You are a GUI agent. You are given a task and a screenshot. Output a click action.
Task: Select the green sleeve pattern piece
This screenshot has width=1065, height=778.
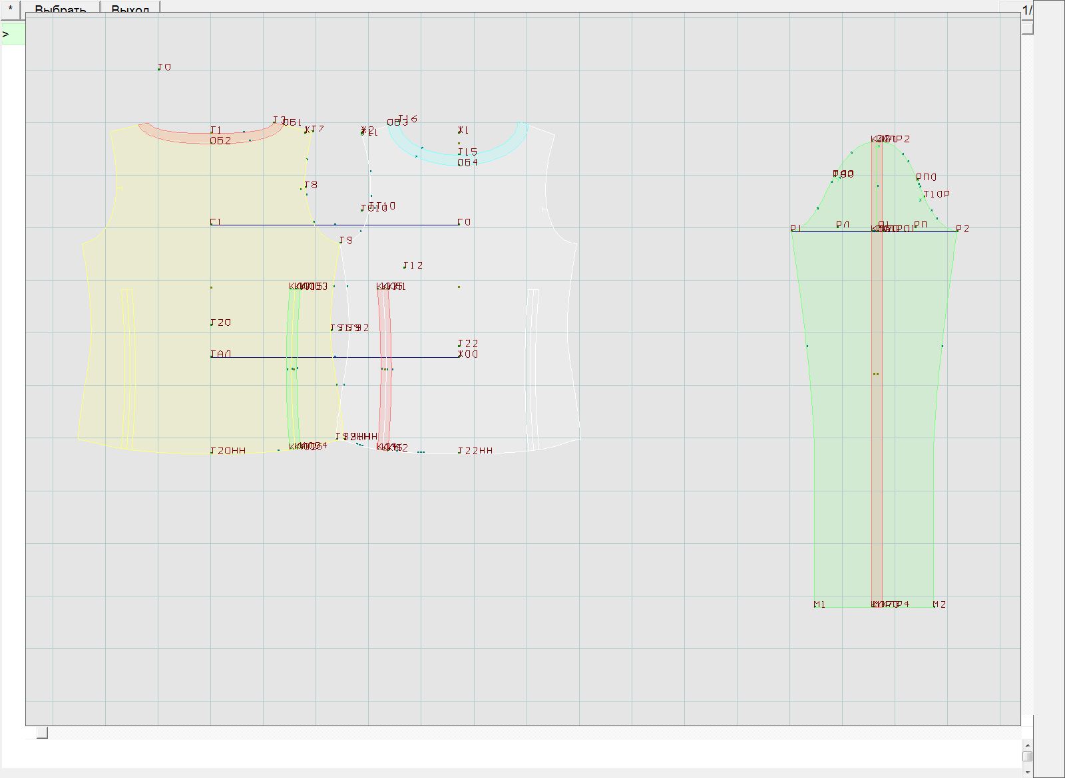839,399
